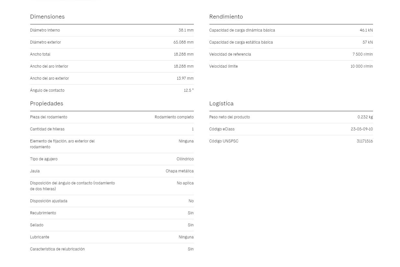
Task: Click the eClass code 23-05-09-10
Action: click(362, 129)
